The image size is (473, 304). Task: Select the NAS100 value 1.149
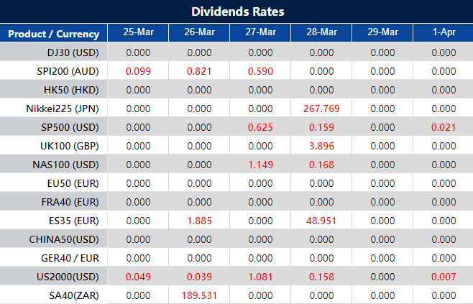point(260,165)
